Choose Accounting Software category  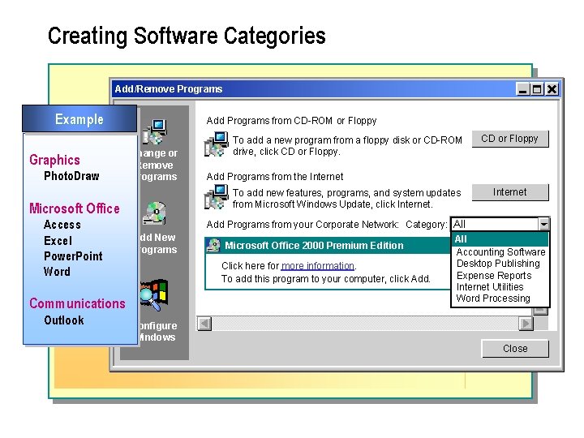pyautogui.click(x=500, y=252)
